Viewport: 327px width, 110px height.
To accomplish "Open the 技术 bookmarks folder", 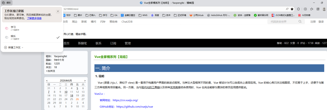I will coord(167,15).
